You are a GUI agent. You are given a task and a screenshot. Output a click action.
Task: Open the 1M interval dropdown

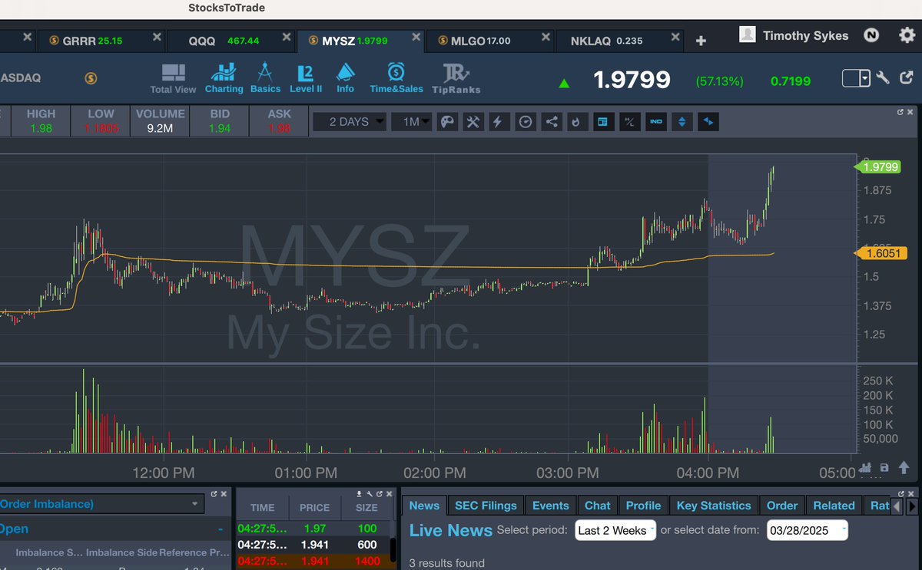pyautogui.click(x=412, y=121)
